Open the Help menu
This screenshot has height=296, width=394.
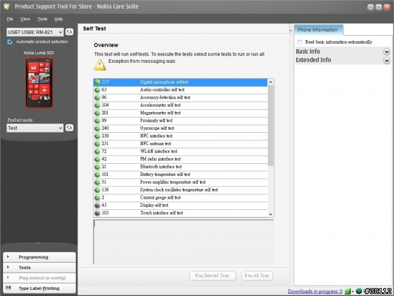coord(58,19)
